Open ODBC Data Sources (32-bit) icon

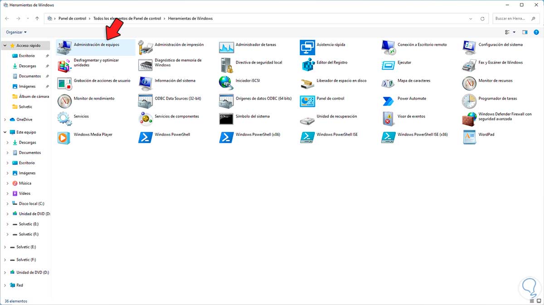coord(146,101)
